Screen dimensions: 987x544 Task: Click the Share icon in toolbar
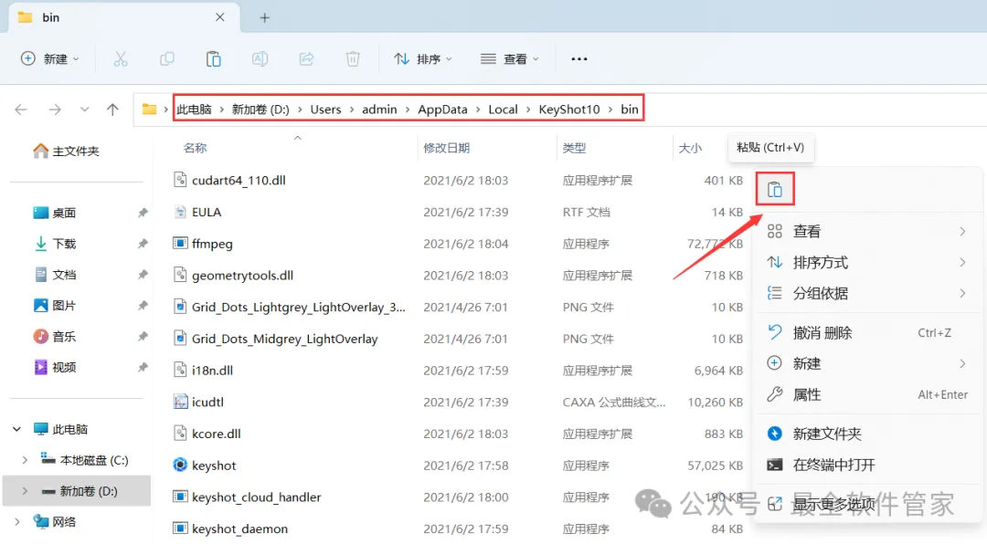click(306, 59)
